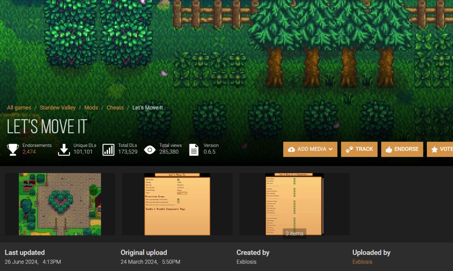Navigate to the Mods breadcrumb
Image resolution: width=453 pixels, height=271 pixels.
click(91, 108)
